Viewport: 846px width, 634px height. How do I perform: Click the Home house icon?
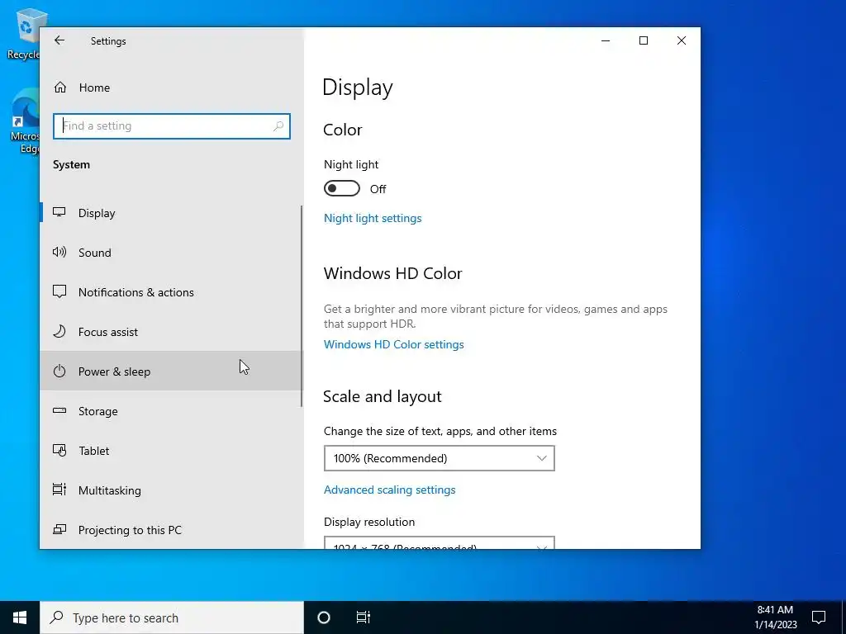pyautogui.click(x=59, y=88)
